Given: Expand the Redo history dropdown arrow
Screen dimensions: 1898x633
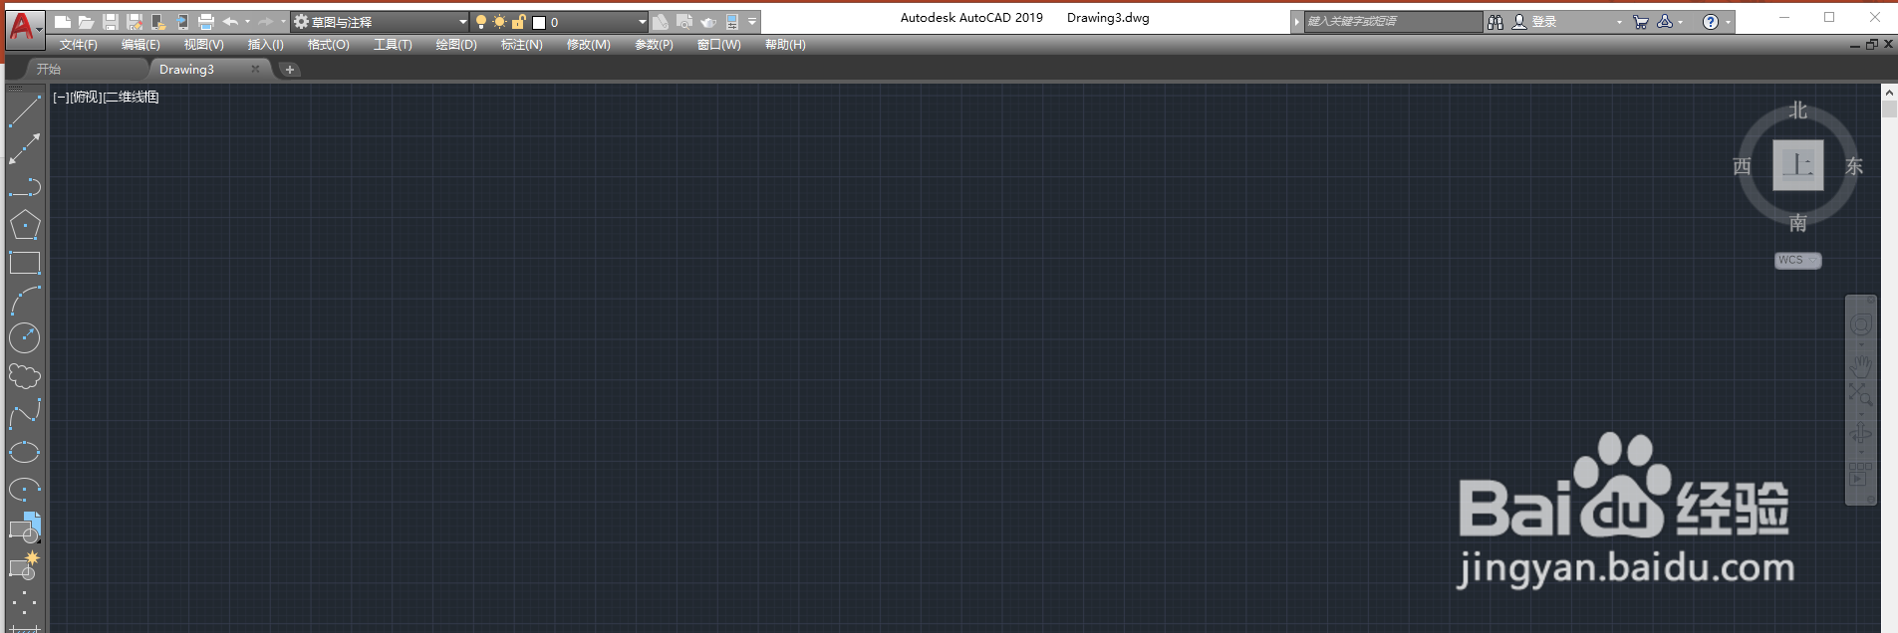Looking at the screenshot, I should pyautogui.click(x=282, y=22).
